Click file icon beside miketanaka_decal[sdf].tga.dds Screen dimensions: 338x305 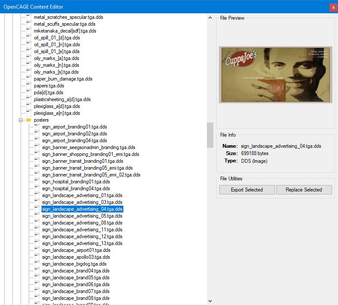coord(29,31)
